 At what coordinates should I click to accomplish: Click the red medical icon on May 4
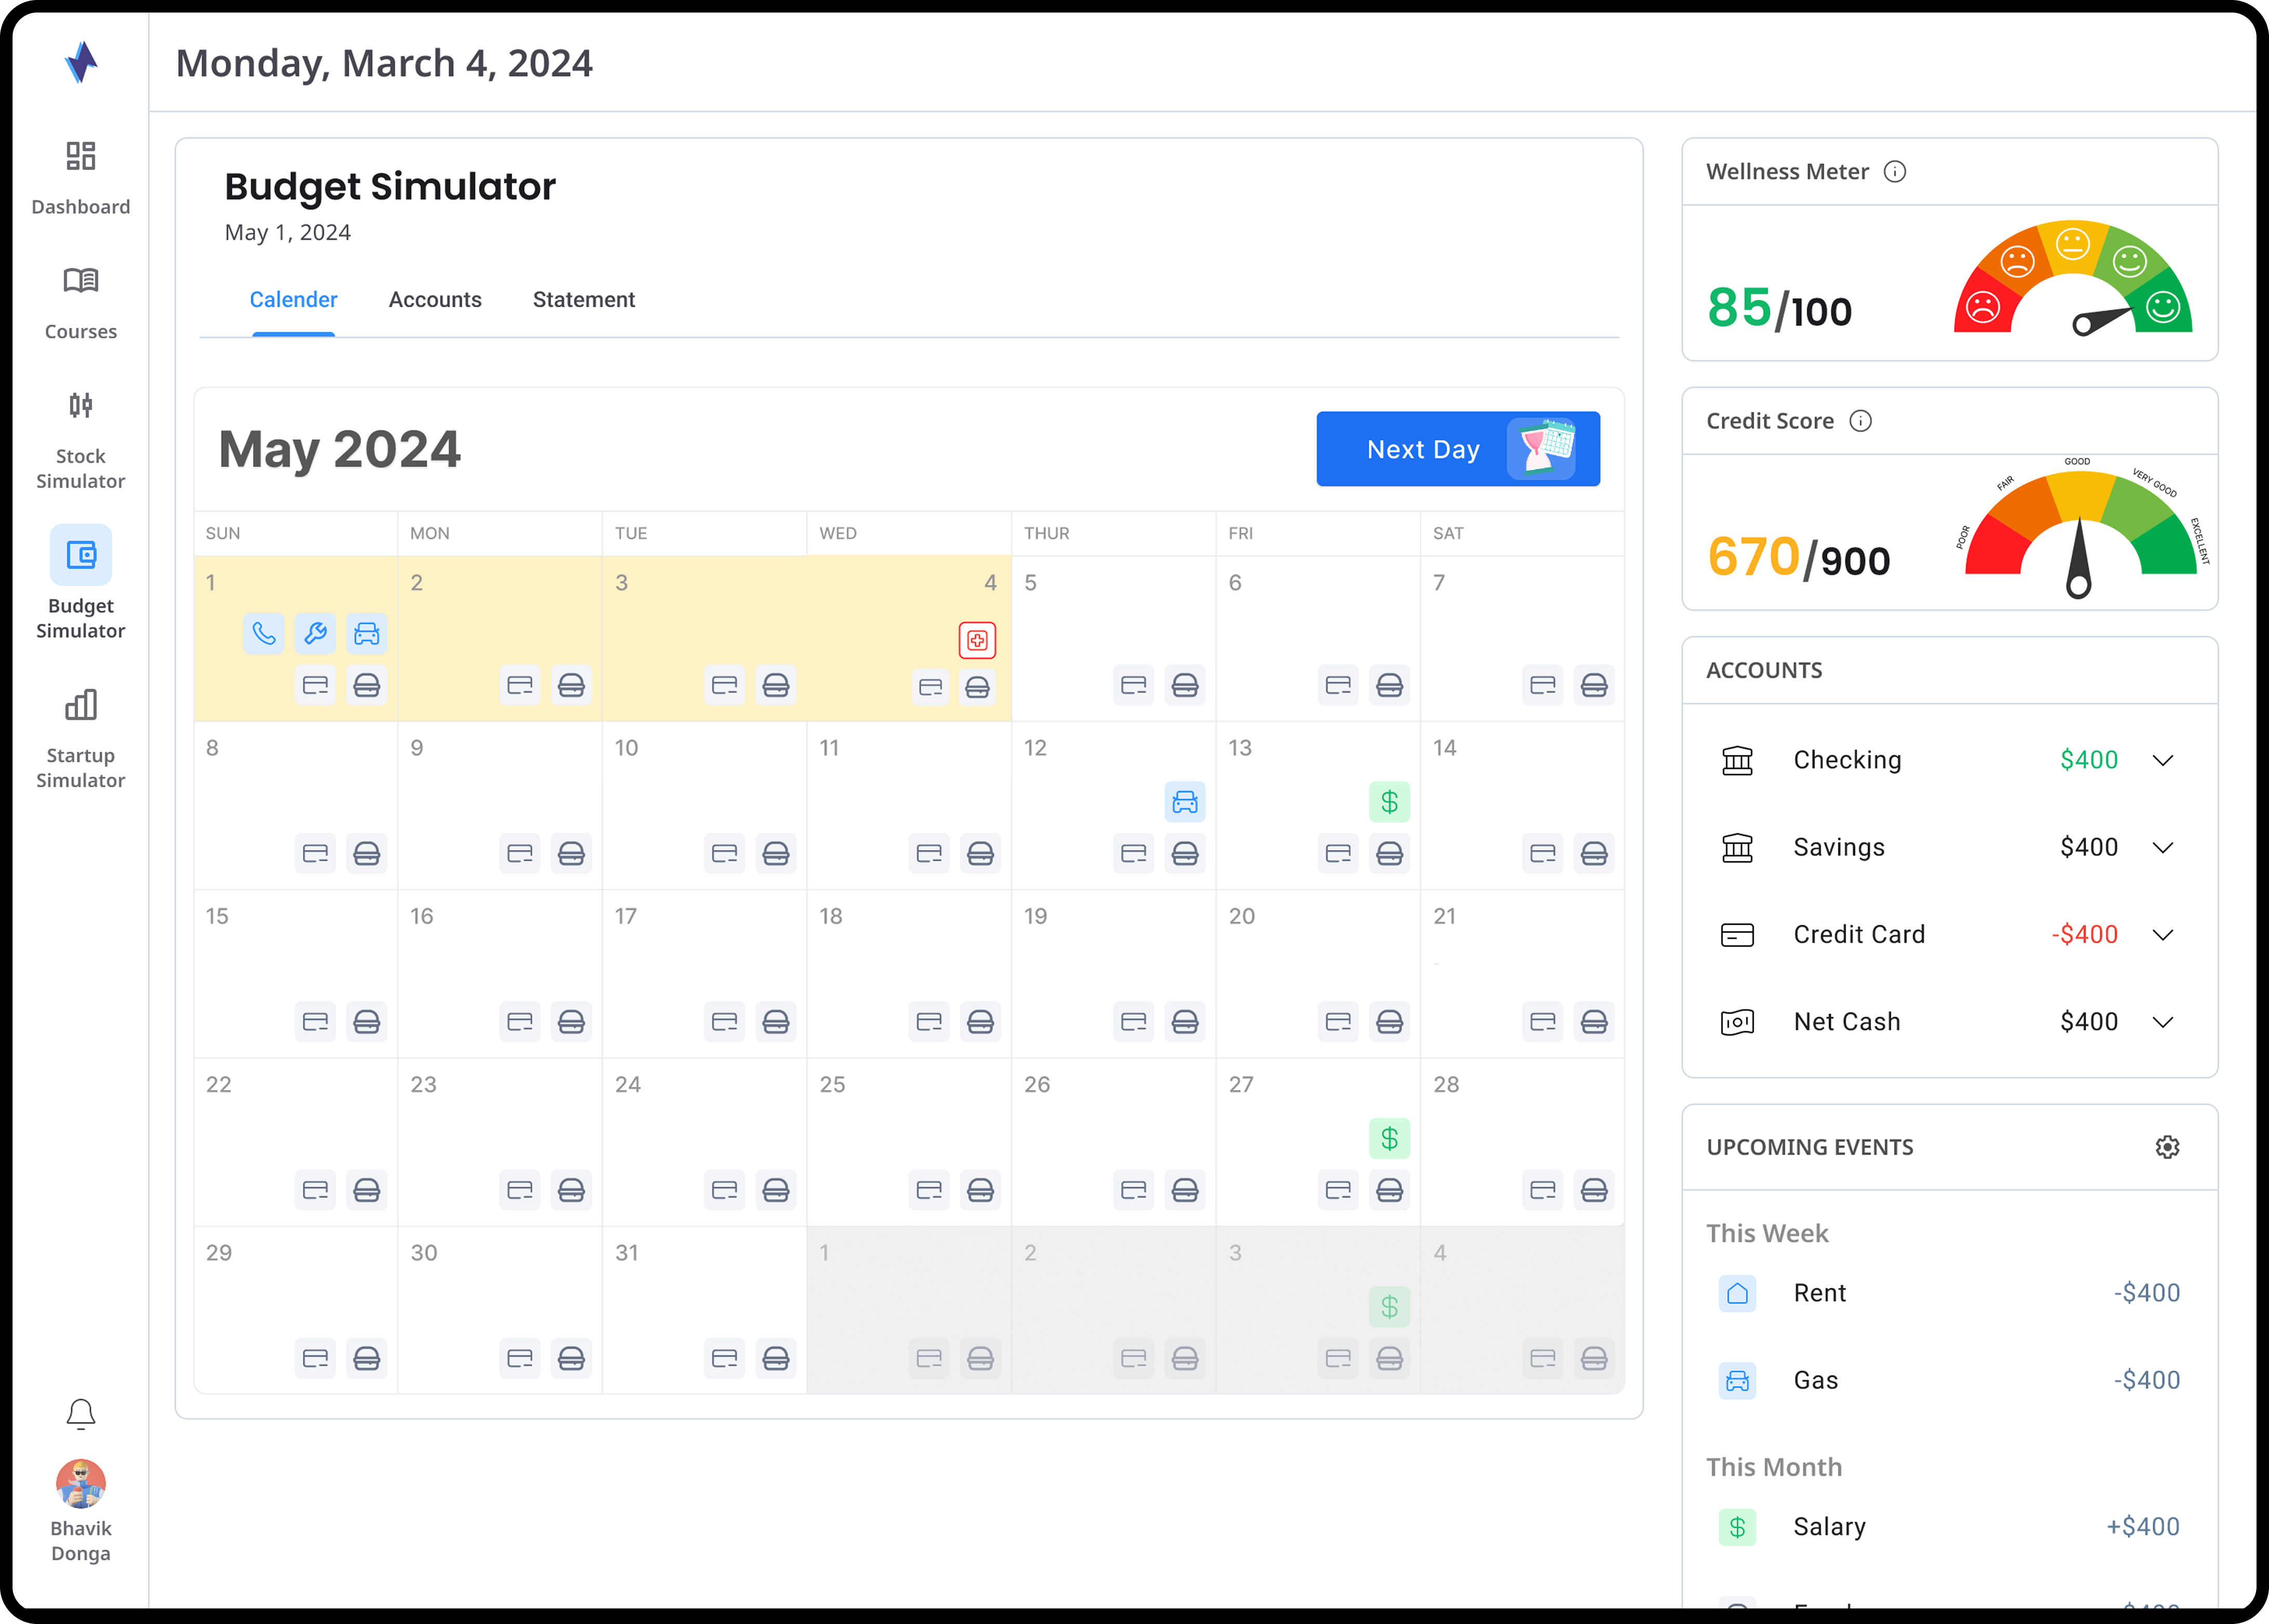(977, 640)
